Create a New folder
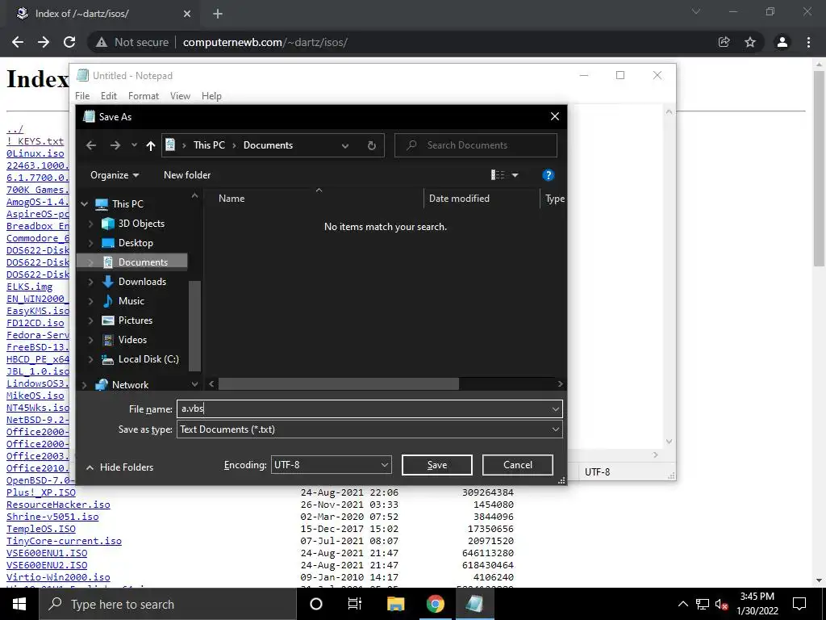 tap(187, 175)
